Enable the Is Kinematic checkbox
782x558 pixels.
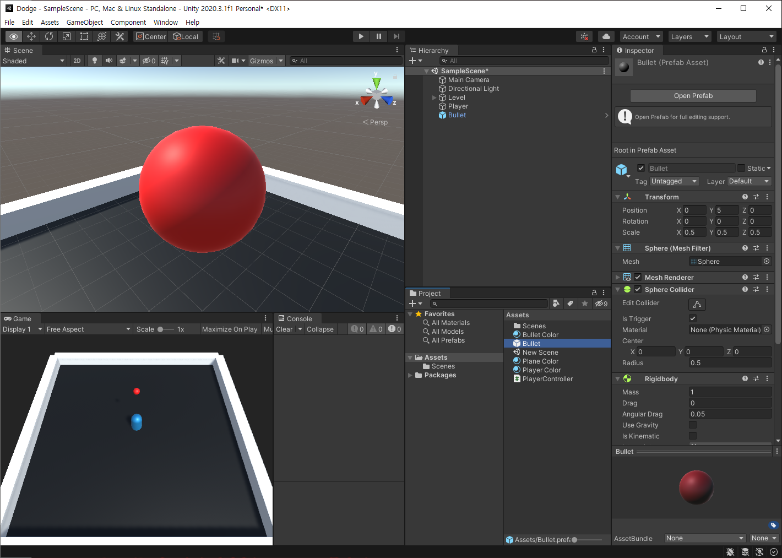[693, 436]
